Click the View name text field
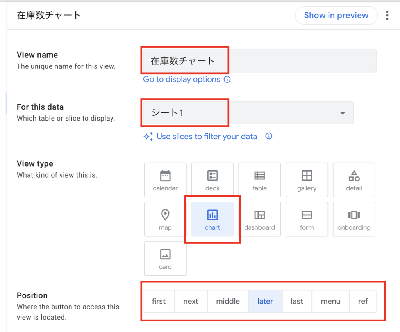This screenshot has height=332, width=400. (259, 61)
